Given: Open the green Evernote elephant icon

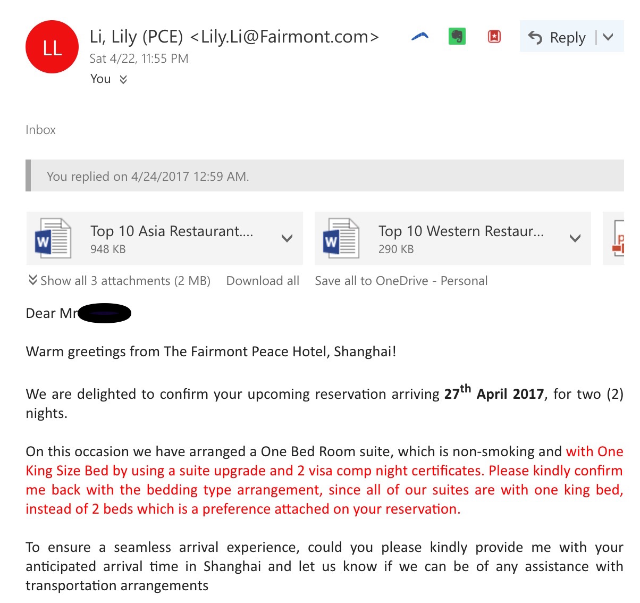Looking at the screenshot, I should [x=457, y=36].
